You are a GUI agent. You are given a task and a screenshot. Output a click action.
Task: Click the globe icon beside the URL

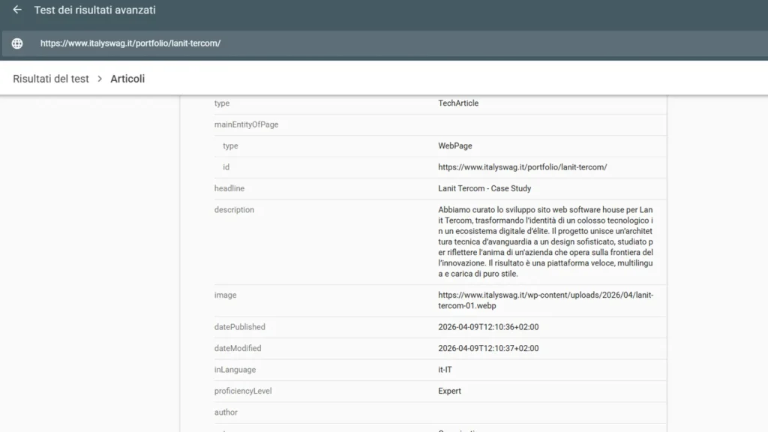point(17,43)
